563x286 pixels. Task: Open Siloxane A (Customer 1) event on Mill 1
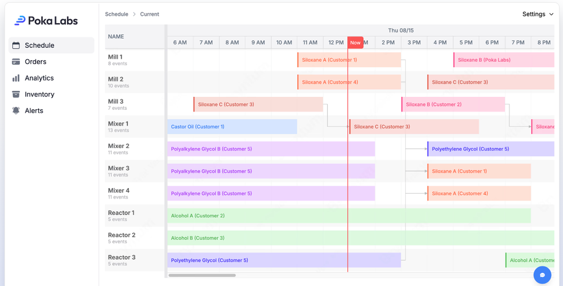pos(349,60)
